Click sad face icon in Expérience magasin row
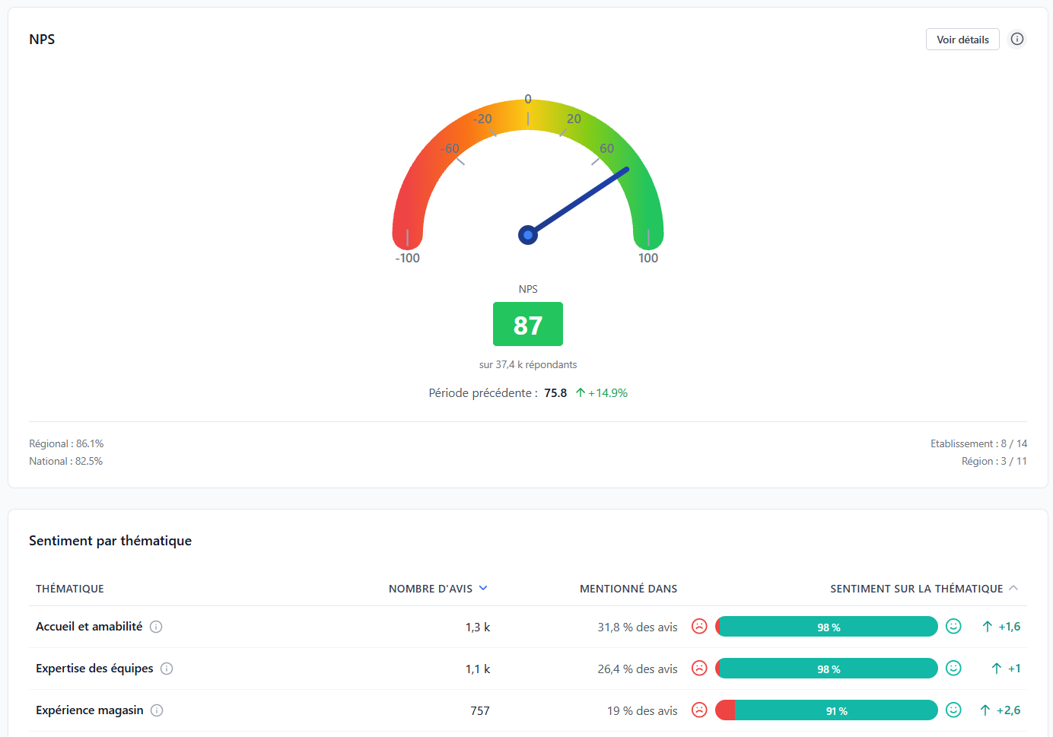 point(699,710)
